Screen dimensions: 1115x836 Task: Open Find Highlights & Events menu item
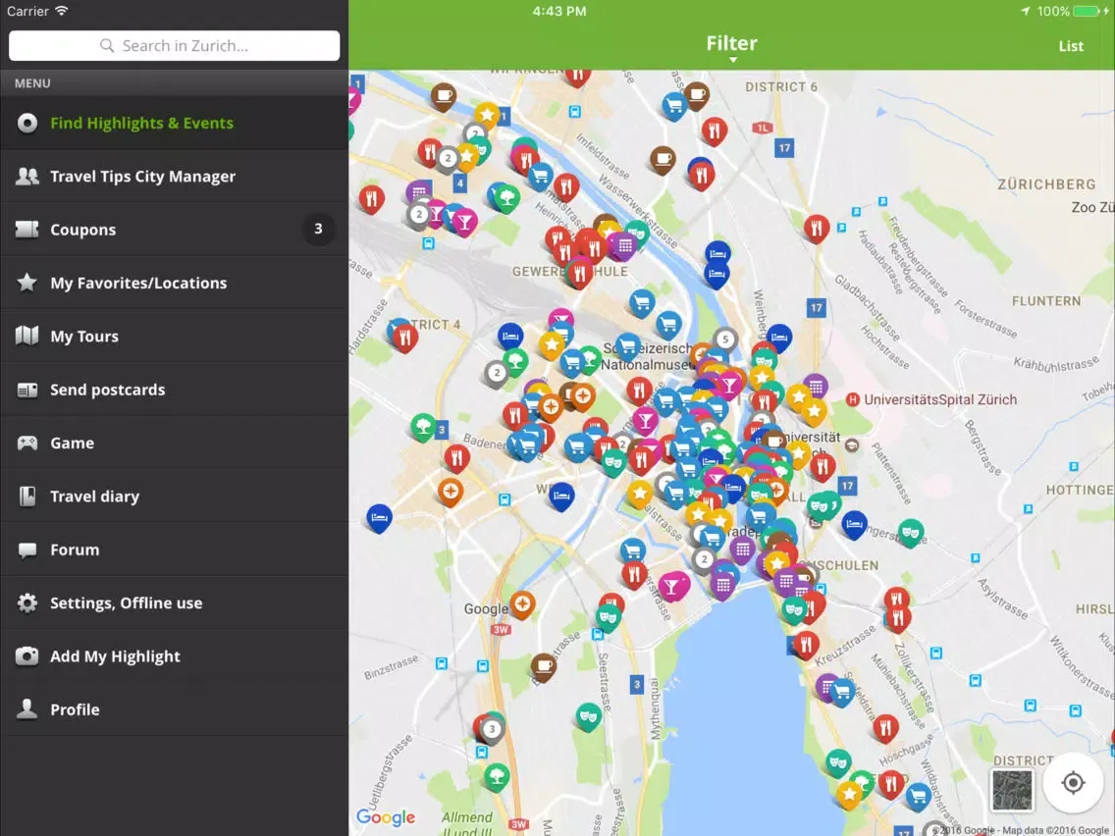tap(175, 123)
